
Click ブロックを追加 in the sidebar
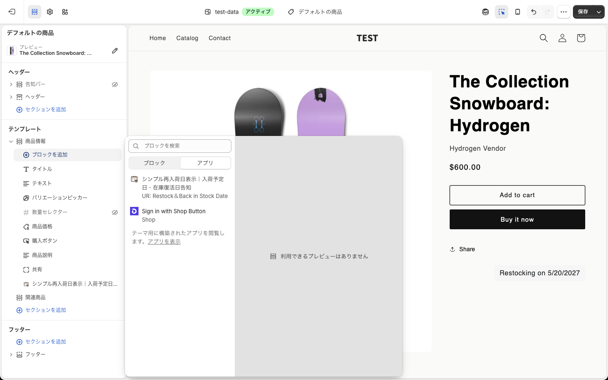click(x=68, y=155)
